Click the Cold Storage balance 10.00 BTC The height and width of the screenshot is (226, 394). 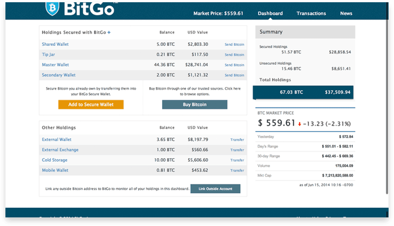(164, 160)
